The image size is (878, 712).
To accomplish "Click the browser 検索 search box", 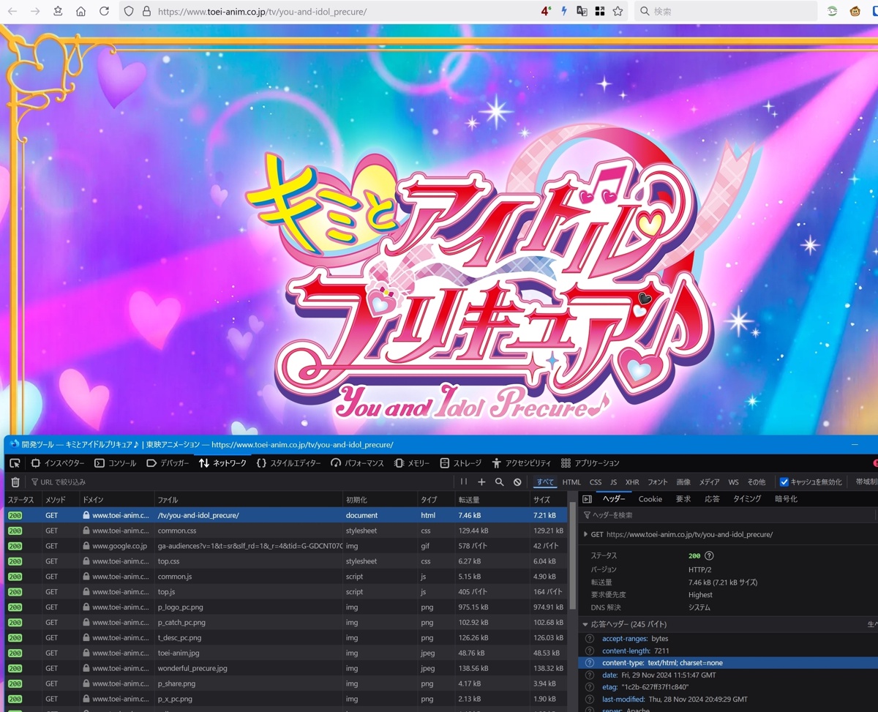I will click(x=726, y=12).
